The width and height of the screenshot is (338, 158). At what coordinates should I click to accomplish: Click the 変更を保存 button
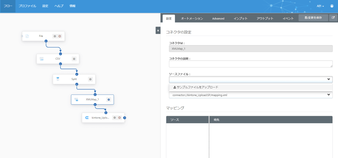313,18
